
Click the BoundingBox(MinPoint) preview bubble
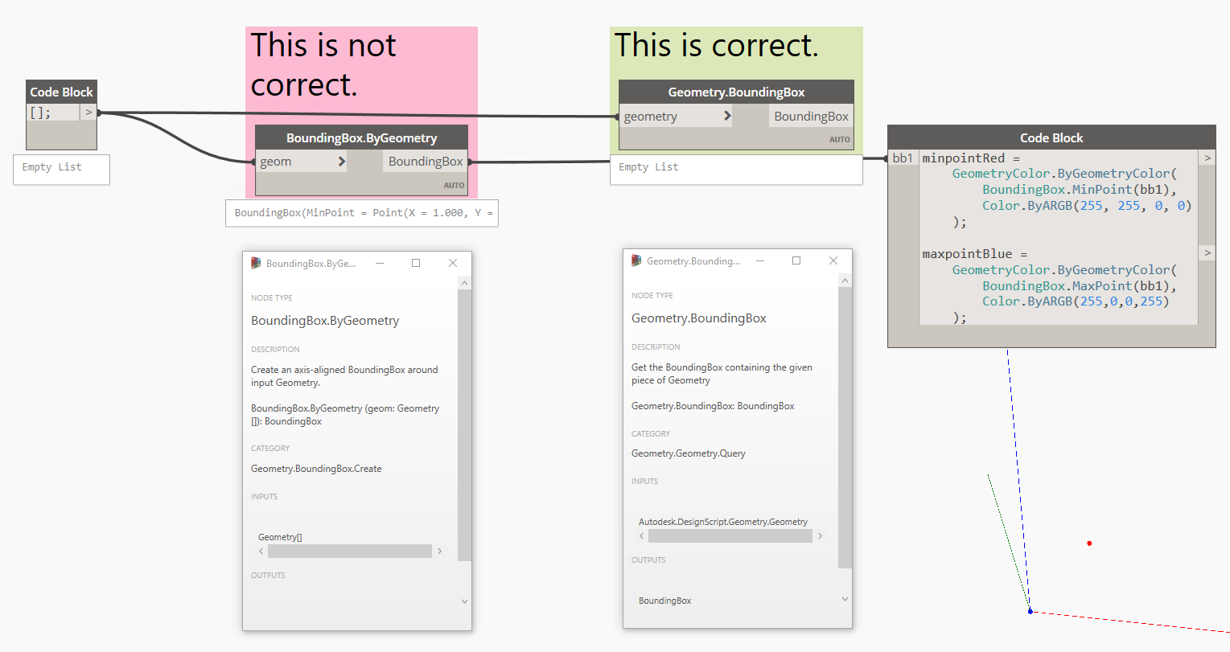pos(361,213)
